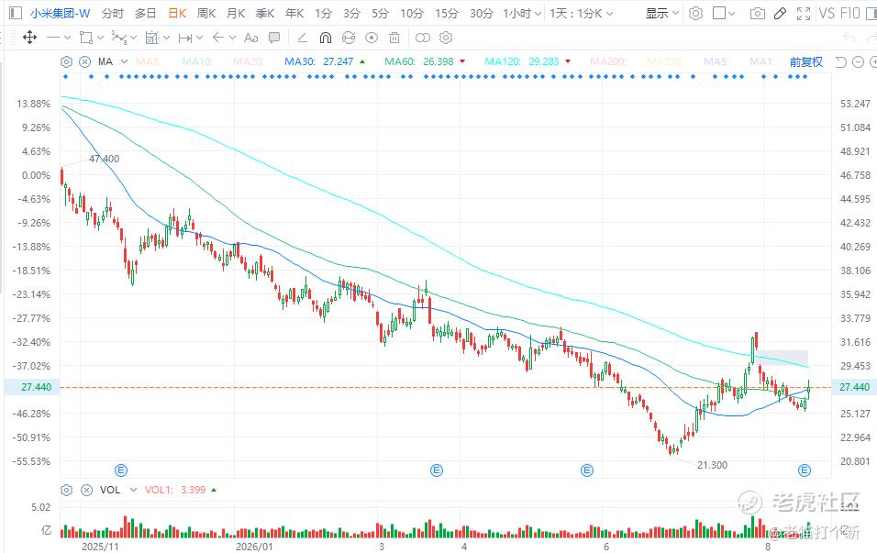Screen dimensions: 877x553
Task: Toggle the MA30 line value label
Action: (325, 61)
